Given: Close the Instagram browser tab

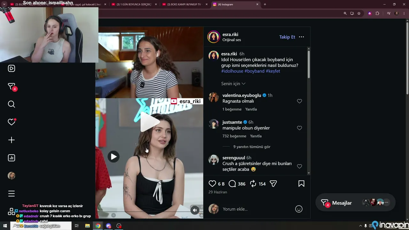Looking at the screenshot, I should pos(257,4).
